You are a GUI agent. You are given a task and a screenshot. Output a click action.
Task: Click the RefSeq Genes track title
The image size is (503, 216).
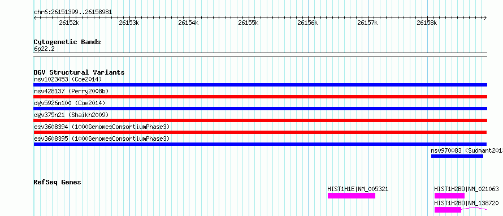pyautogui.click(x=57, y=182)
